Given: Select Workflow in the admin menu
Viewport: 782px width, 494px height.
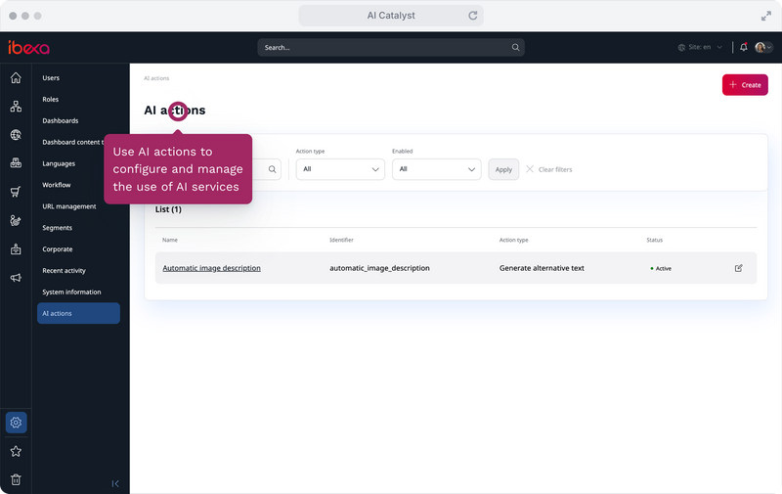Looking at the screenshot, I should (57, 185).
